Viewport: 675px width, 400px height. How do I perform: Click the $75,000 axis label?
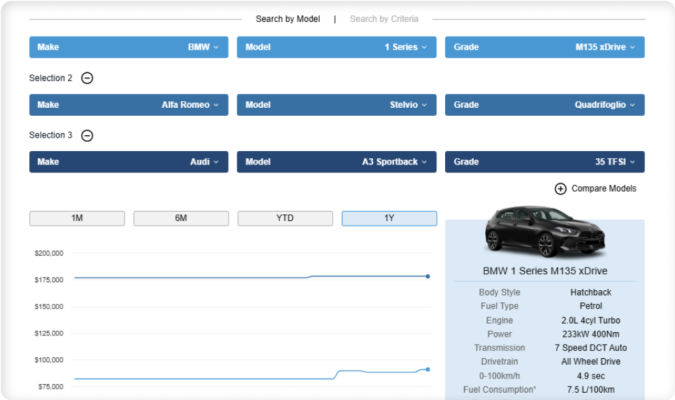[x=51, y=387]
